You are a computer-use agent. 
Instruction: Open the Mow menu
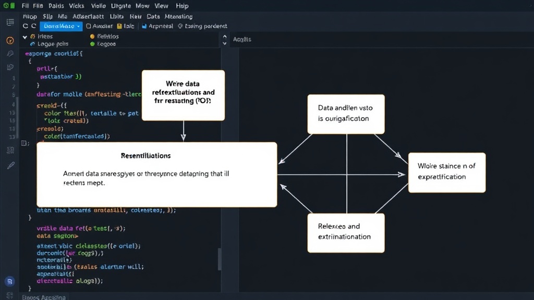(x=142, y=6)
